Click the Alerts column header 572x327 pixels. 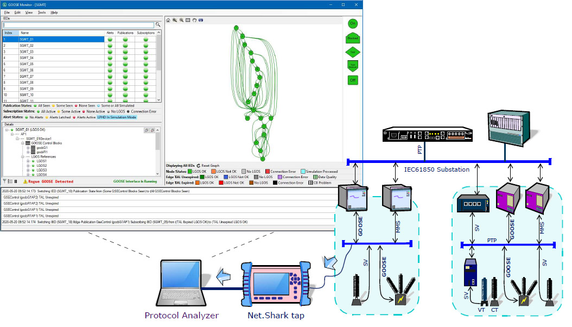(110, 33)
